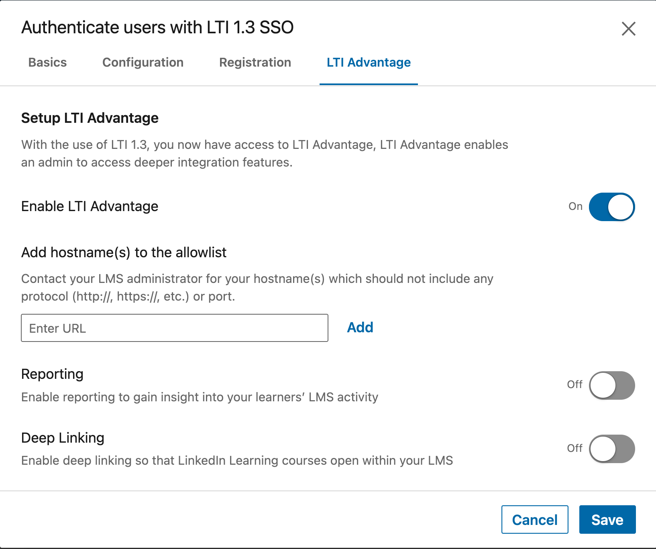
Task: Close the LTI 1.3 SSO dialog
Action: pyautogui.click(x=629, y=29)
